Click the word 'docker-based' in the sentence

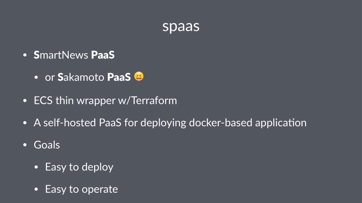coord(221,122)
